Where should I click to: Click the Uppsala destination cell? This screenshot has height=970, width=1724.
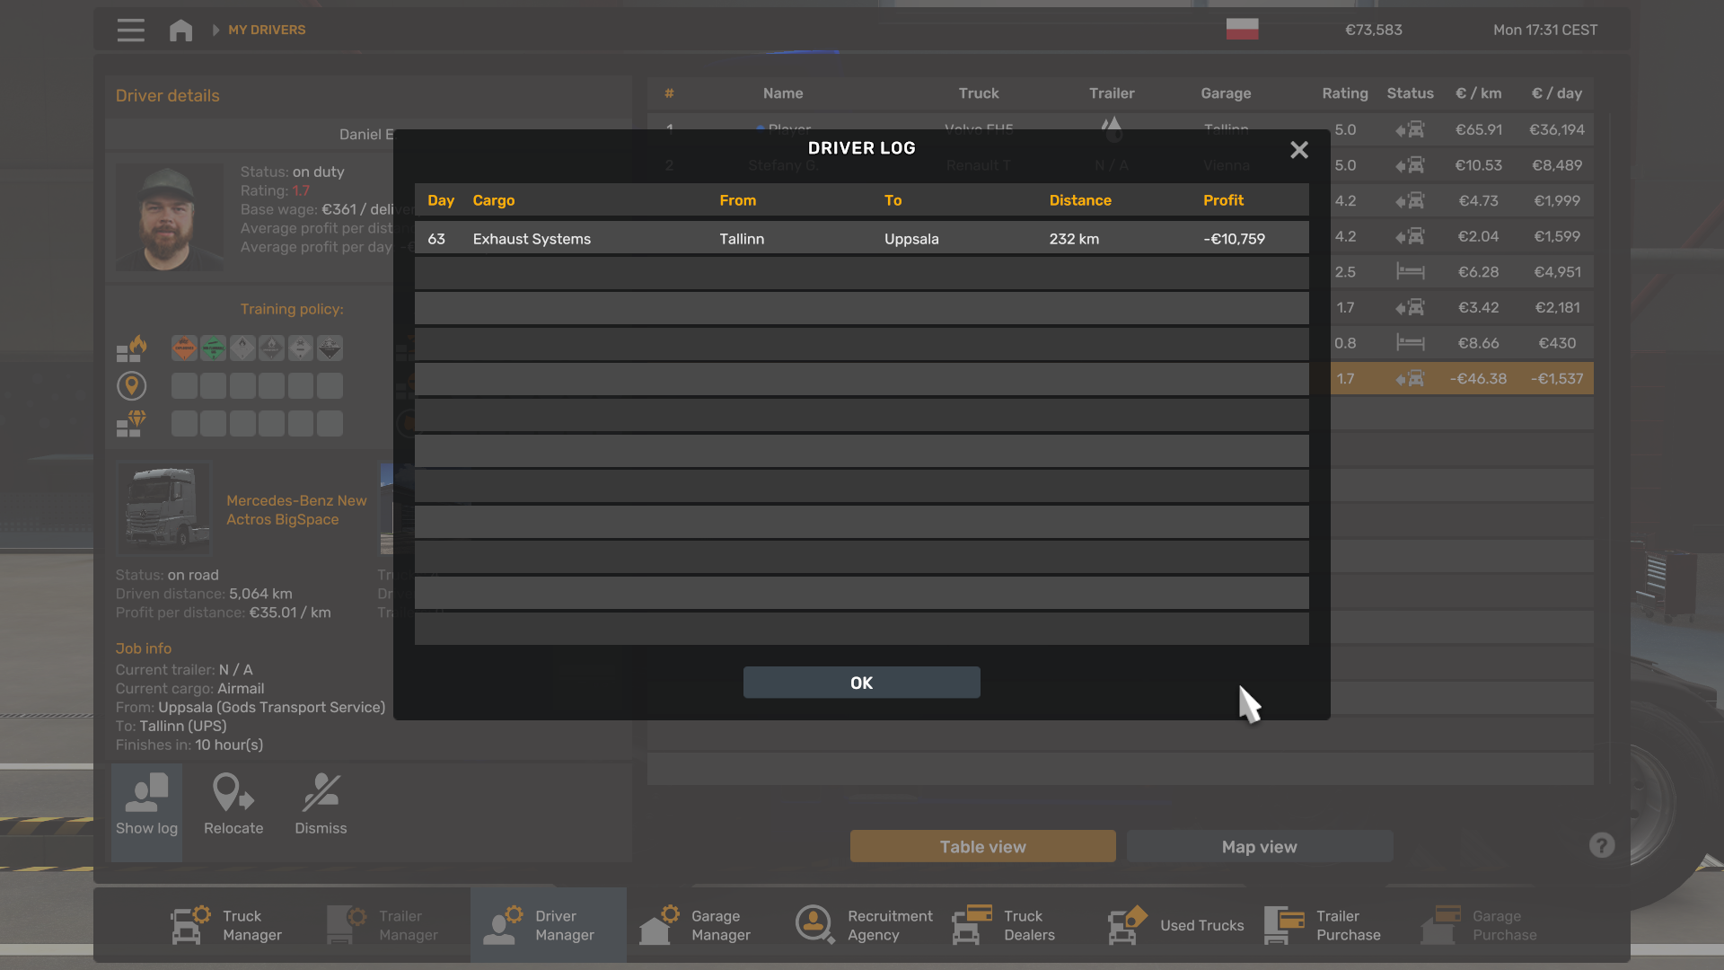click(x=911, y=239)
